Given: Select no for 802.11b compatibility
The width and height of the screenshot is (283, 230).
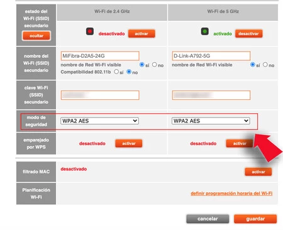Looking at the screenshot, I should [x=129, y=72].
